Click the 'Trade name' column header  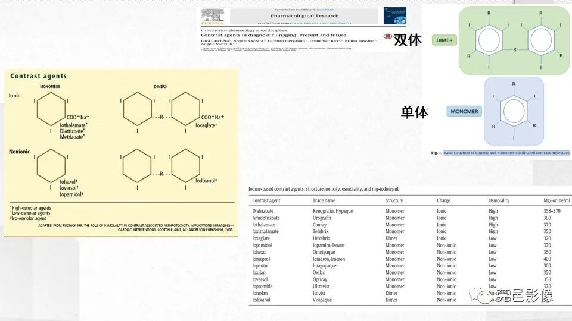[324, 200]
